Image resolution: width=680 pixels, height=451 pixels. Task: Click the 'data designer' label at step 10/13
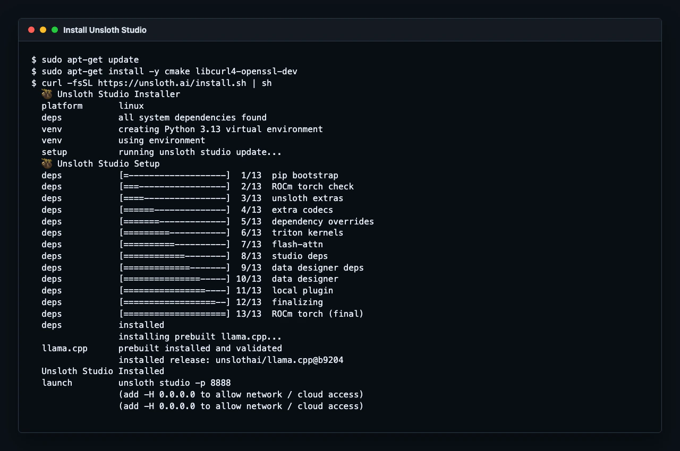(305, 279)
